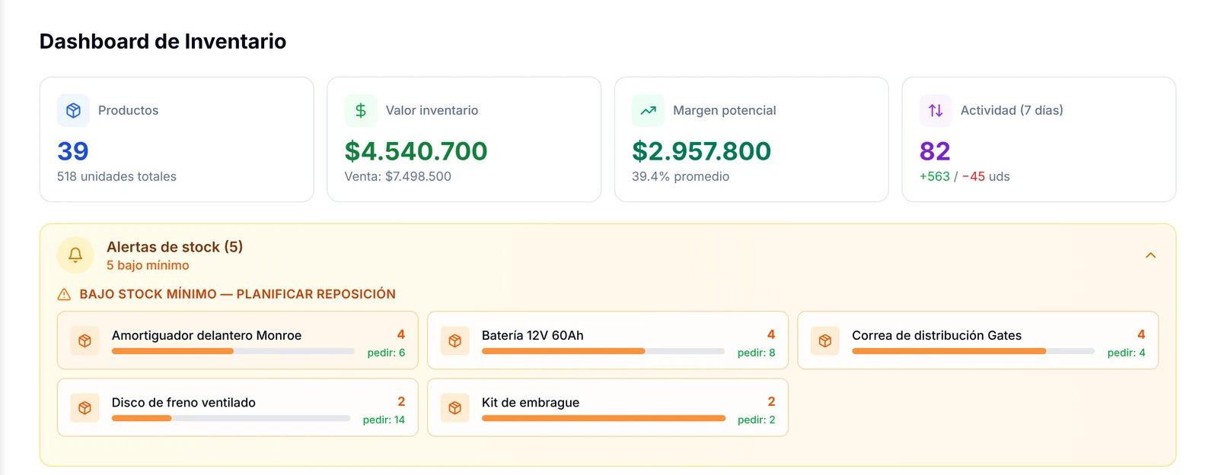Click the 'pedir: 8' text
Screen dimensions: 1218x475
(756, 353)
